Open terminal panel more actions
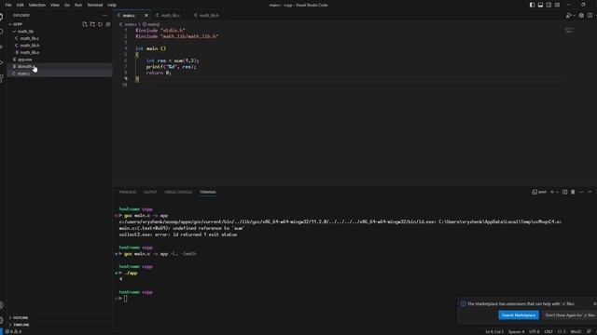Viewport: 597px width, 335px height. tap(581, 192)
